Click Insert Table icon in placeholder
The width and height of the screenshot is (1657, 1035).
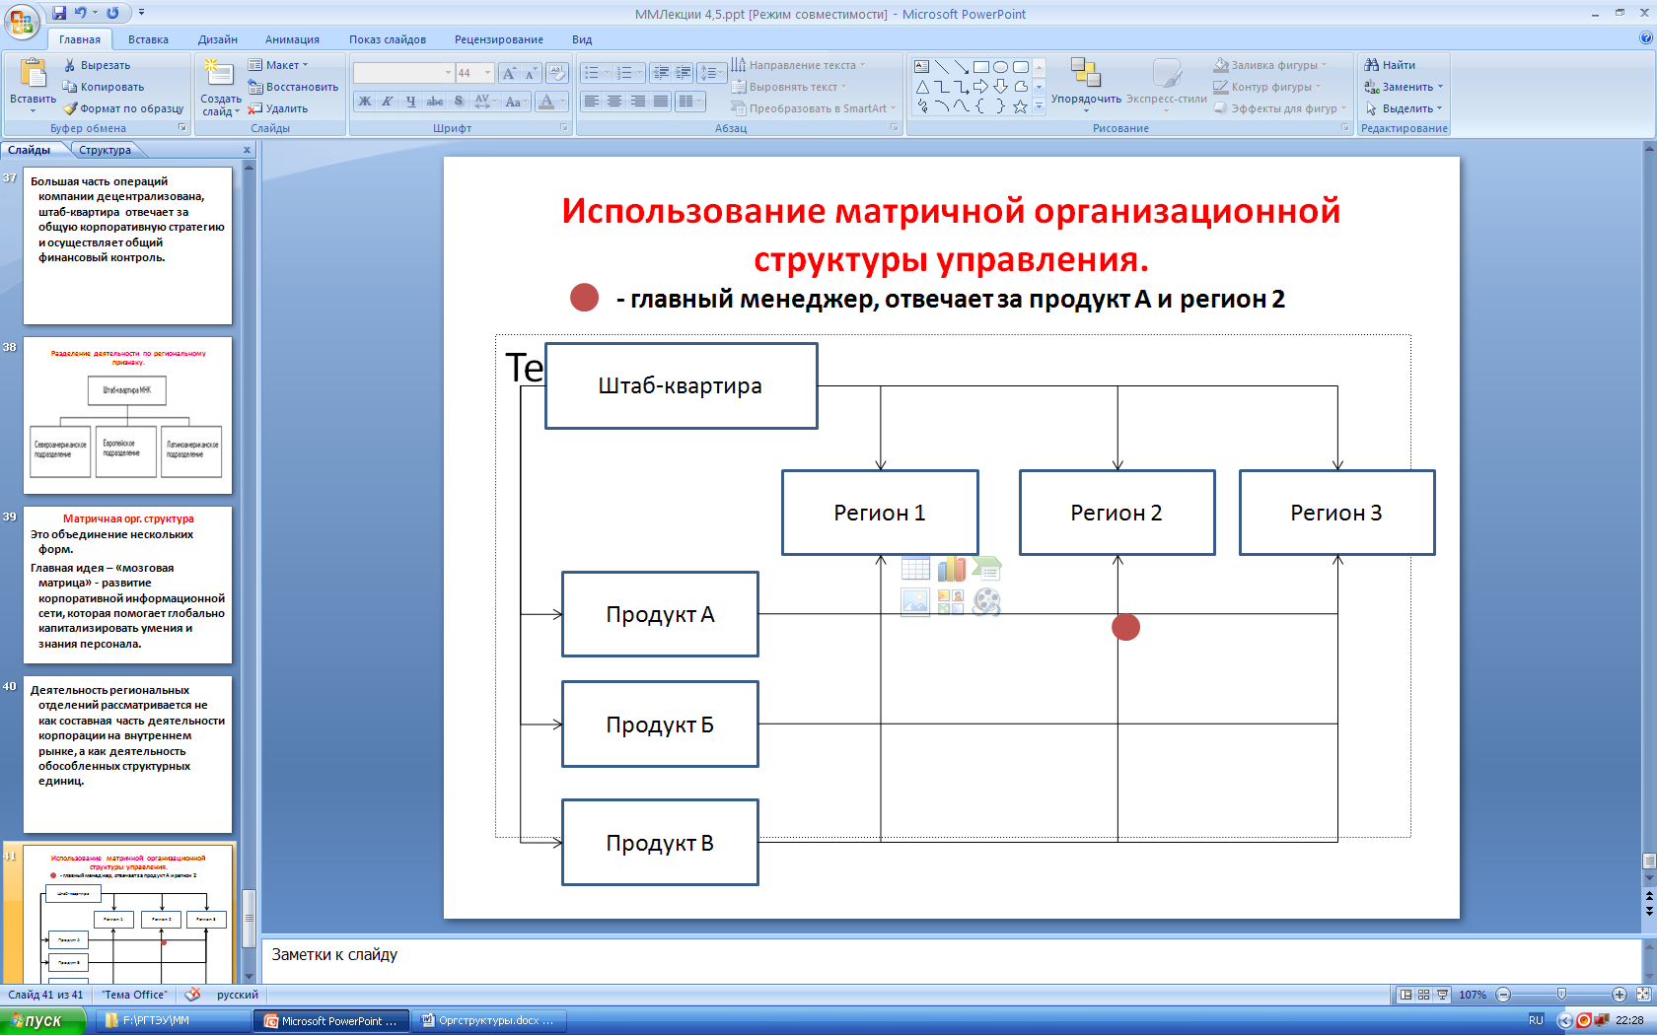pyautogui.click(x=915, y=569)
